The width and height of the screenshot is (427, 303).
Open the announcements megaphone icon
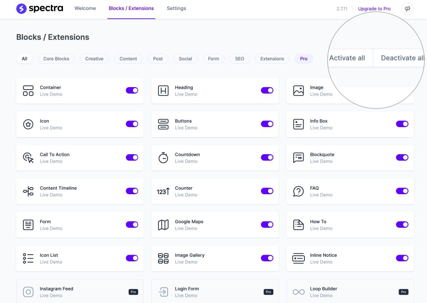(407, 9)
